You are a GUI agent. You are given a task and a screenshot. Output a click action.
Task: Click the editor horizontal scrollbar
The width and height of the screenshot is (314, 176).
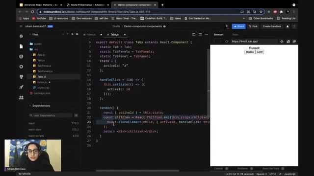(x=137, y=171)
